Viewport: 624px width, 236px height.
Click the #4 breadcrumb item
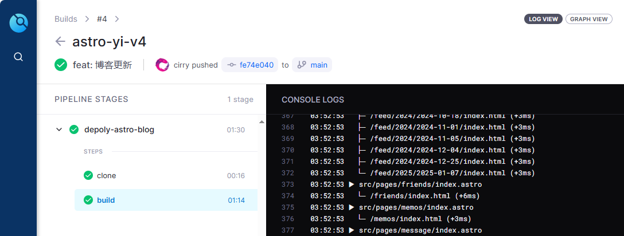click(x=102, y=19)
